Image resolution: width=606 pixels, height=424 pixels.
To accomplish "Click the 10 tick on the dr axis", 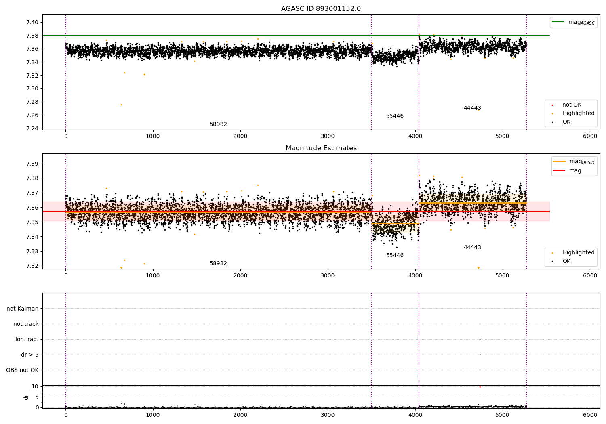I will (35, 386).
